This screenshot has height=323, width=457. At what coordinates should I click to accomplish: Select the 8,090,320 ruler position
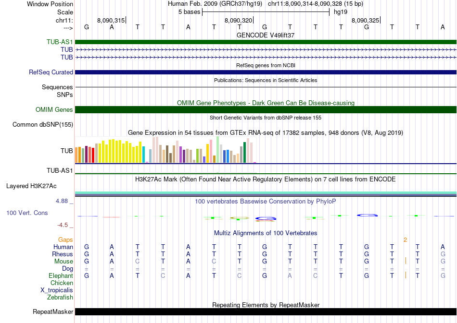coord(238,20)
